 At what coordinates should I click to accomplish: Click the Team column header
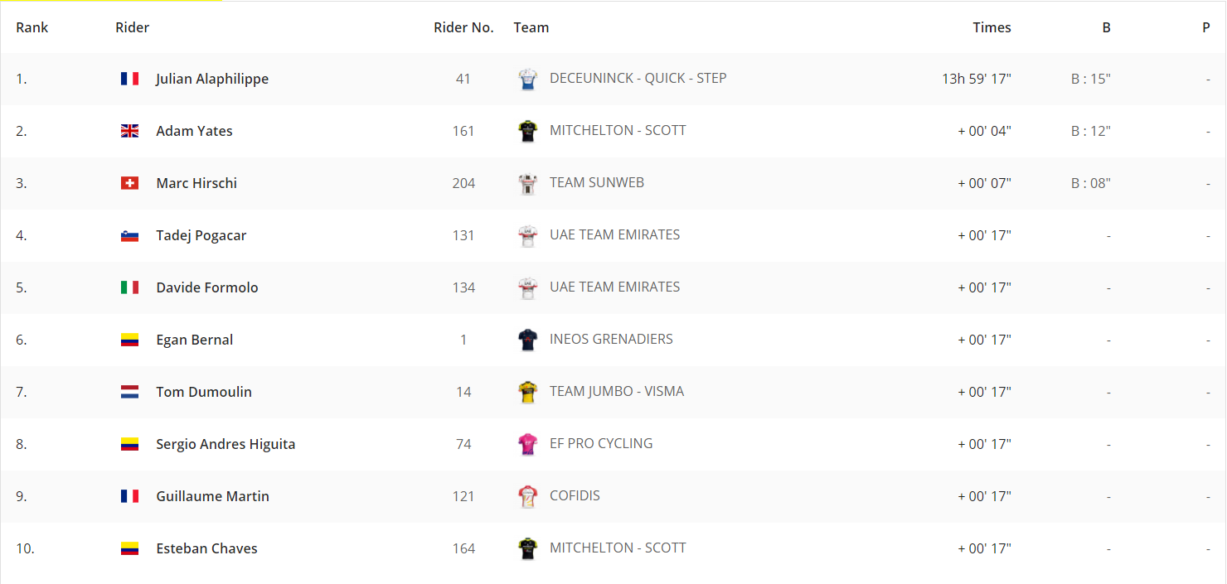pos(531,27)
